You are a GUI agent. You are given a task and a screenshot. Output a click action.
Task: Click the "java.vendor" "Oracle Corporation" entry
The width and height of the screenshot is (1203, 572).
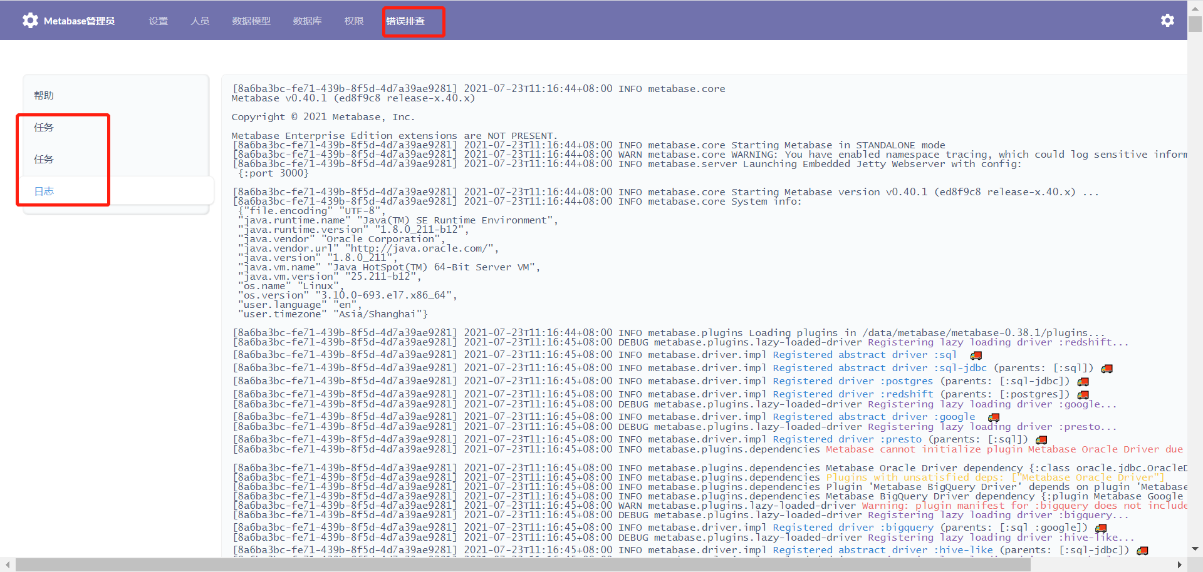pyautogui.click(x=341, y=239)
